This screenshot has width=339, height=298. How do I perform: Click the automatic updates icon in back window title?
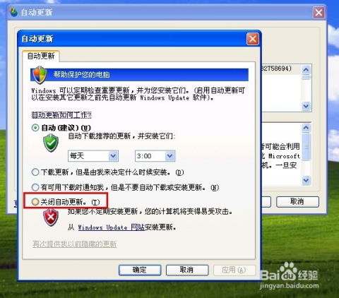click(x=13, y=12)
